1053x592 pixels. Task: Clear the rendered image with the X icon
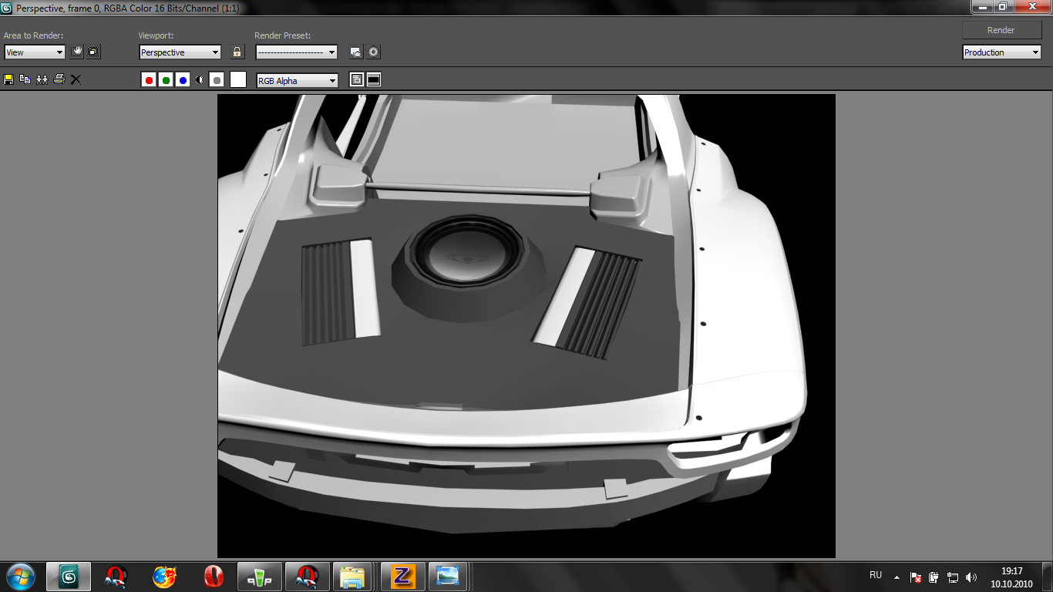tap(76, 79)
